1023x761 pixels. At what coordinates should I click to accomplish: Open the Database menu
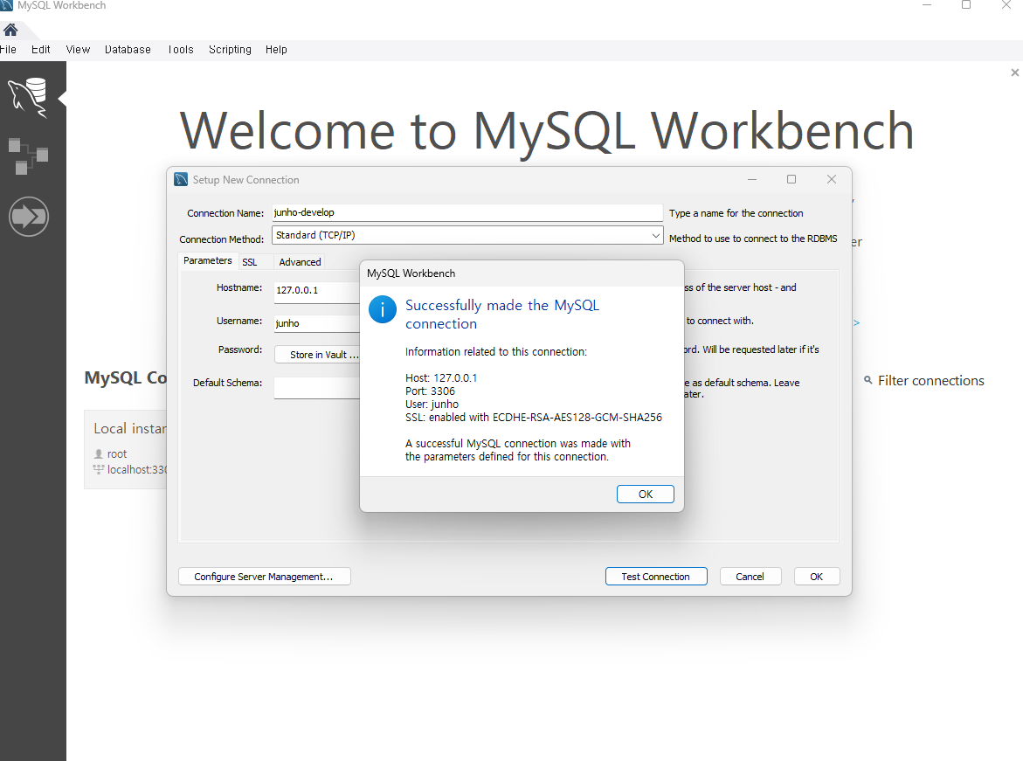[128, 50]
